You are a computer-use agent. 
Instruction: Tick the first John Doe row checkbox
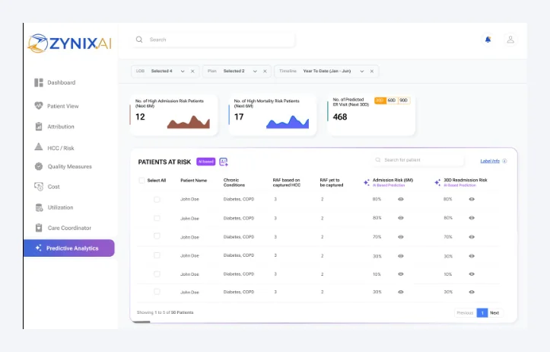[x=157, y=199]
